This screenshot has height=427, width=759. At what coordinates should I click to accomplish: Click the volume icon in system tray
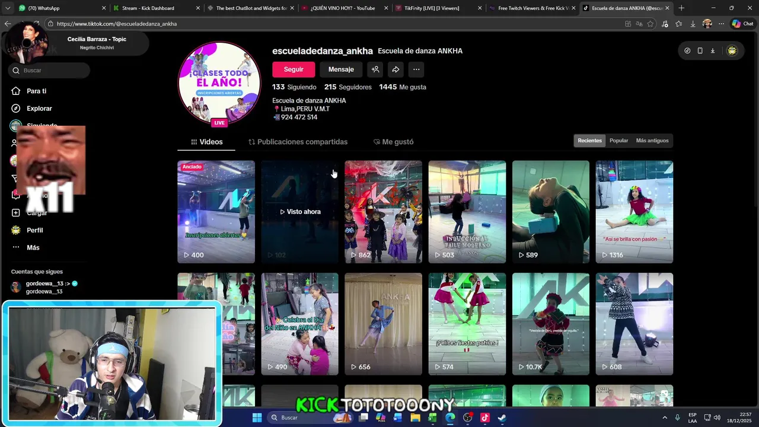(717, 418)
